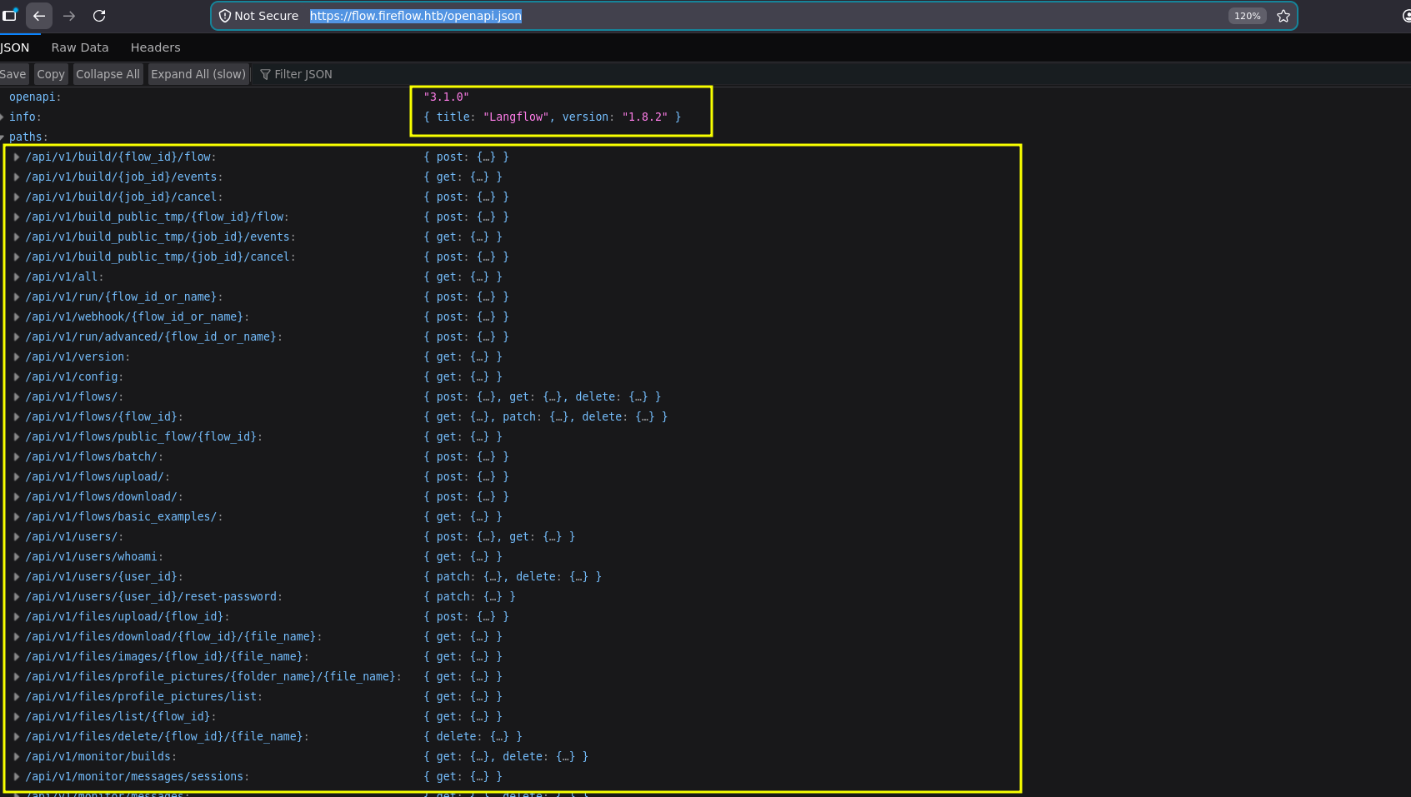
Task: Focus the Filter JSON search field
Action: [303, 74]
